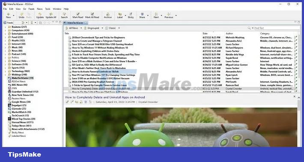Open the News menu

39,9
